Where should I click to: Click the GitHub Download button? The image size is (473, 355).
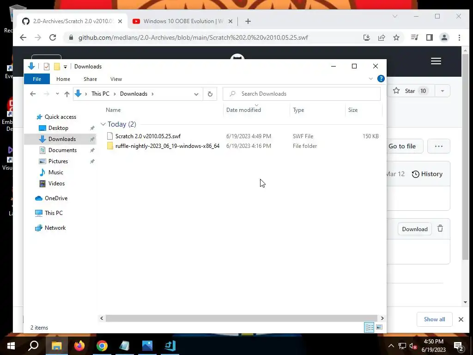pyautogui.click(x=415, y=229)
